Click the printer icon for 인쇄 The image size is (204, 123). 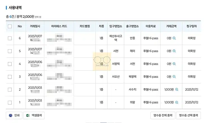click(11, 115)
